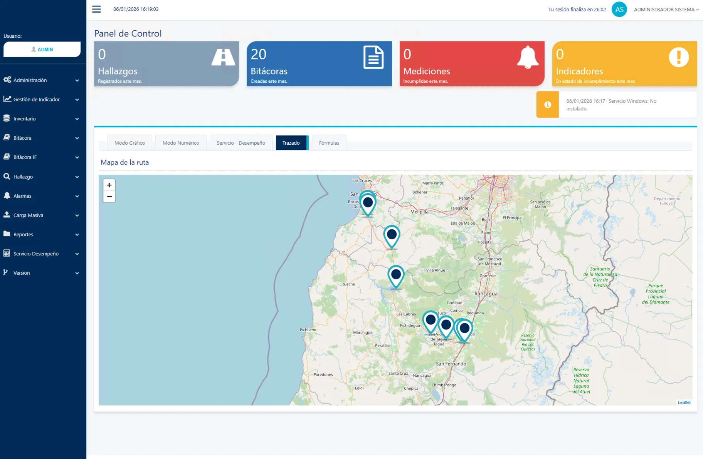Screen dimensions: 703x459
Task: Open the Servicio - Desempeño tab
Action: point(241,143)
